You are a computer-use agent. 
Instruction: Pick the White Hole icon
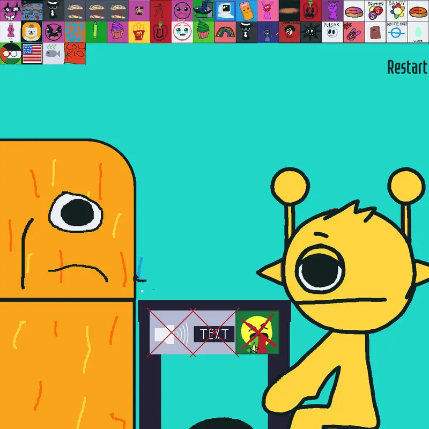[x=397, y=32]
